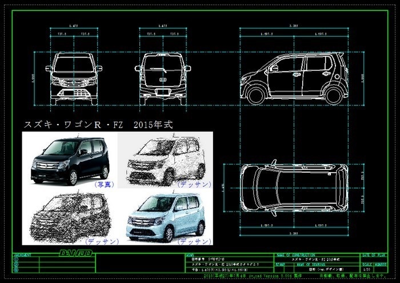
Task: Click the DATE OF PLAN header
Action: (x=373, y=255)
